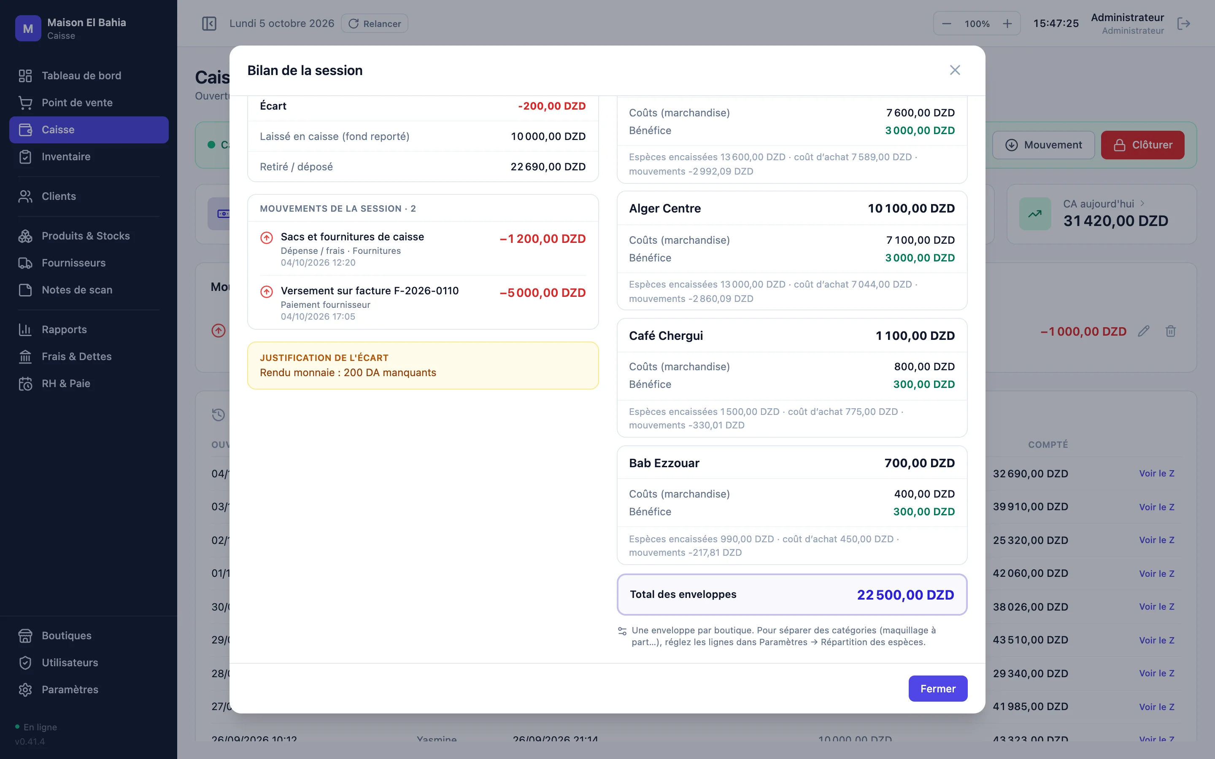Increase zoom with plus button
Image resolution: width=1215 pixels, height=759 pixels.
[x=1007, y=24]
